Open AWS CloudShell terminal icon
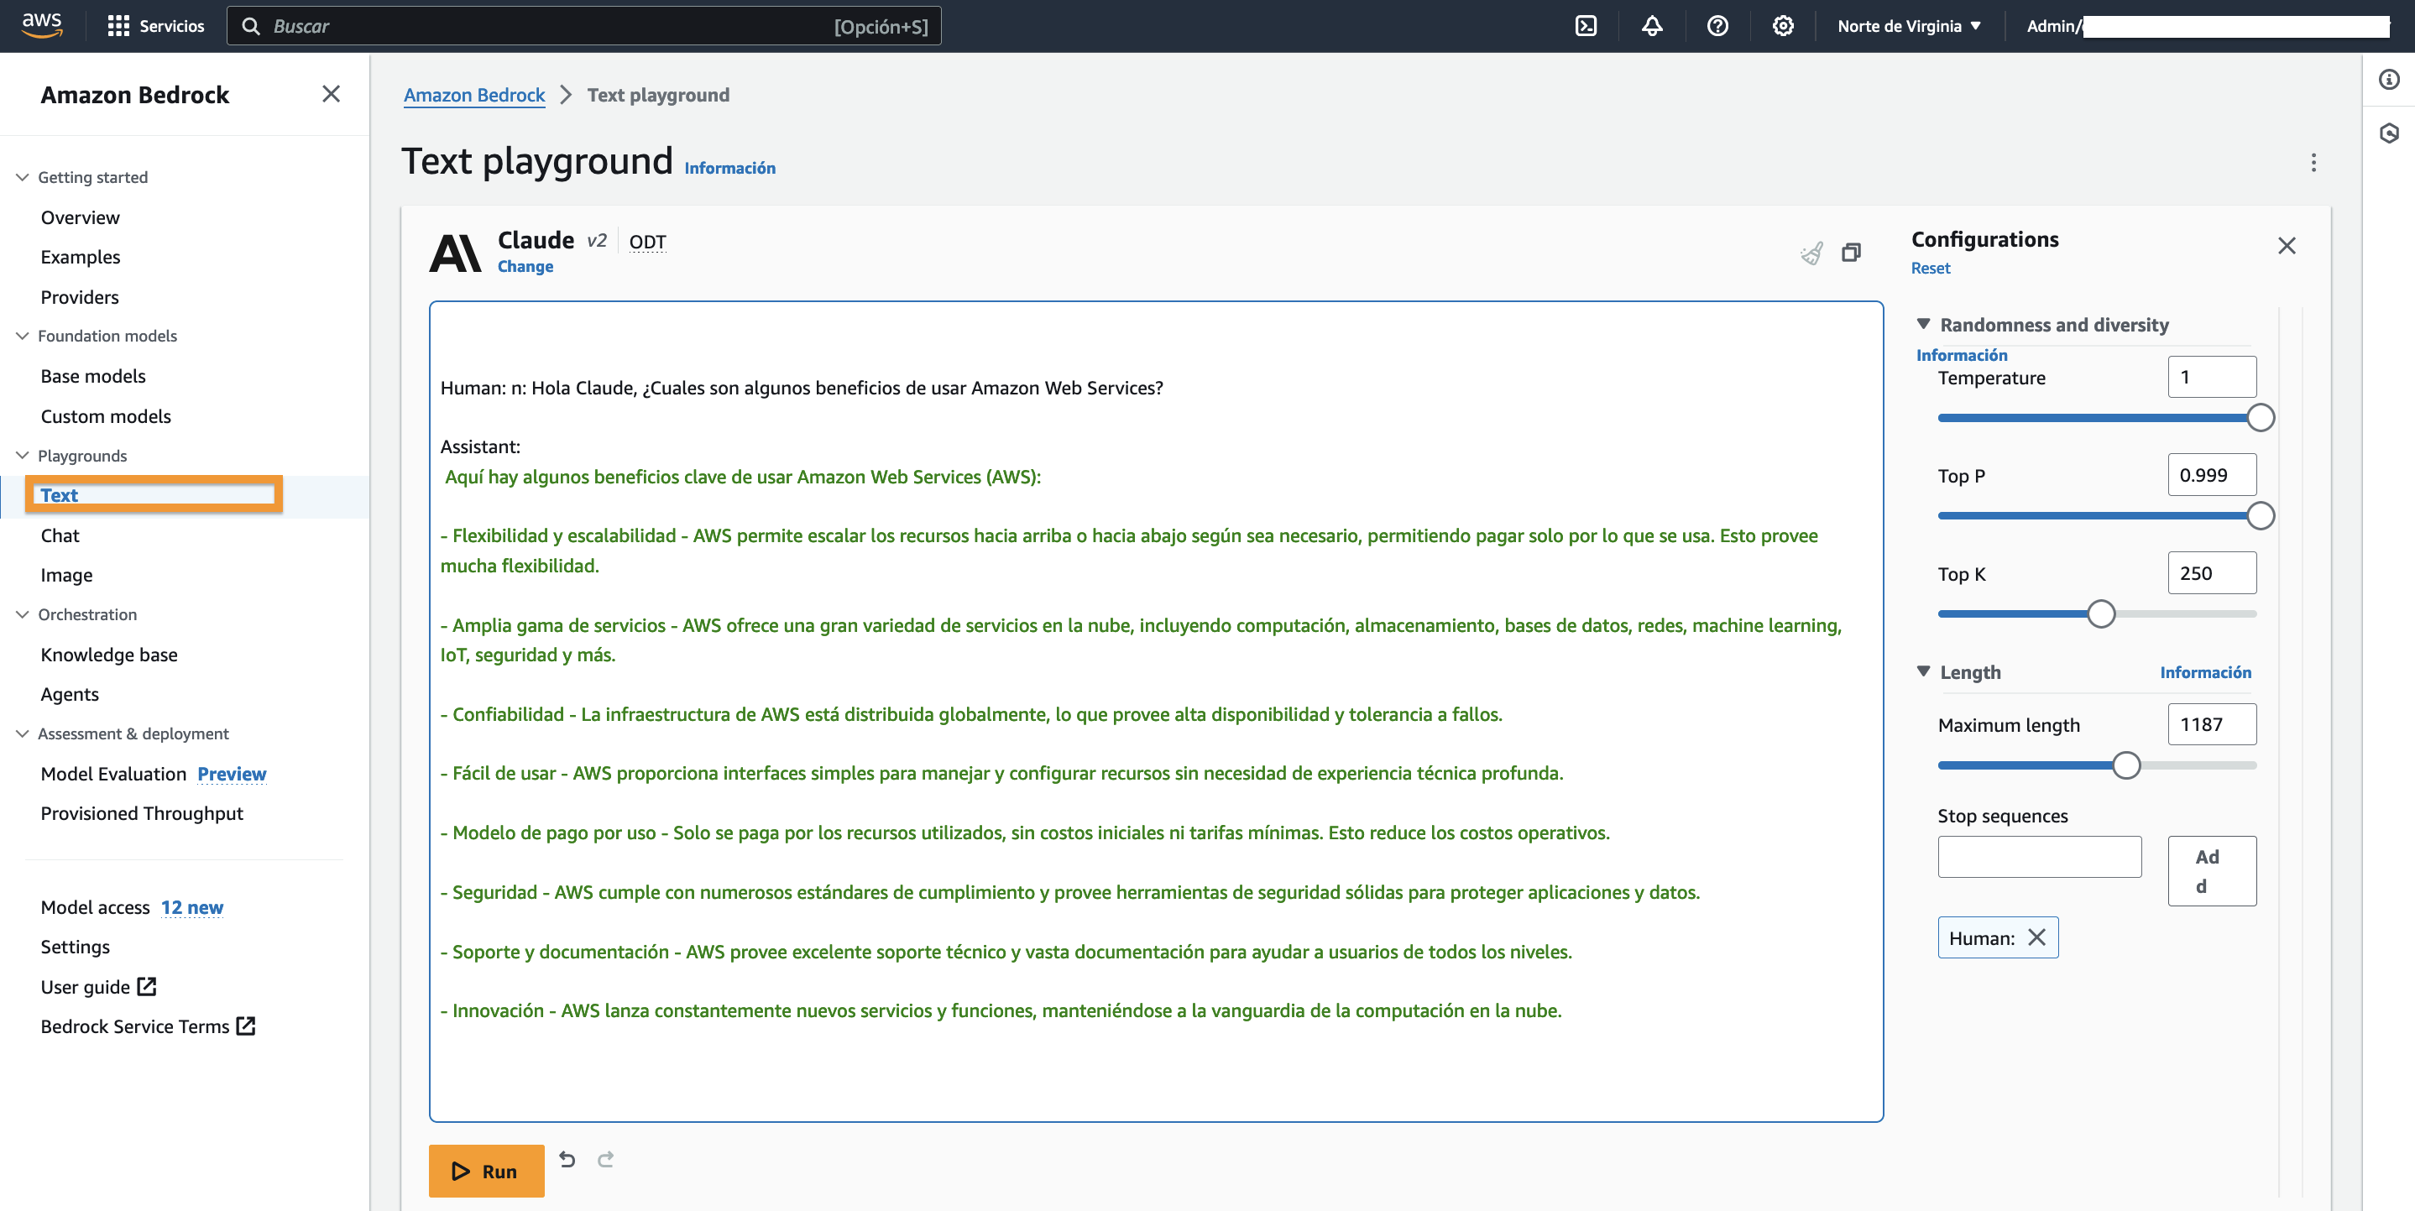This screenshot has height=1211, width=2415. pos(1586,26)
